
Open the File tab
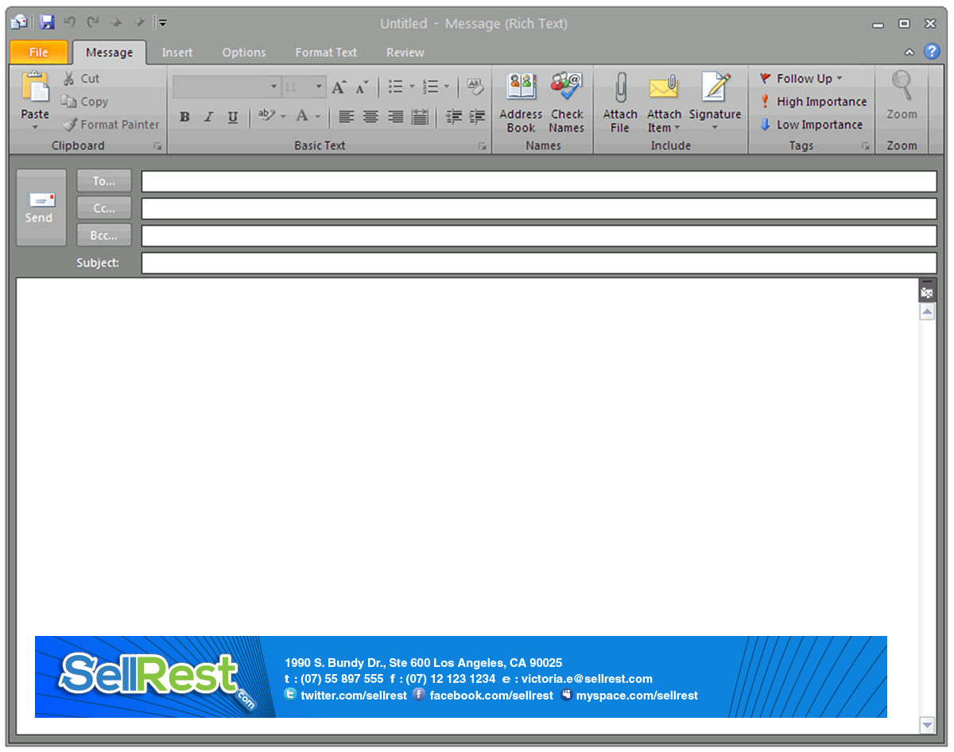38,52
